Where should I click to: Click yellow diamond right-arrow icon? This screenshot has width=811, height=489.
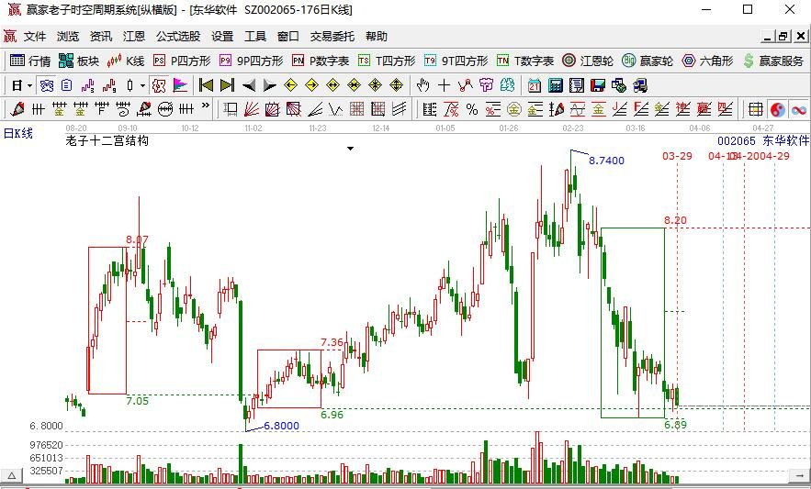tap(312, 85)
